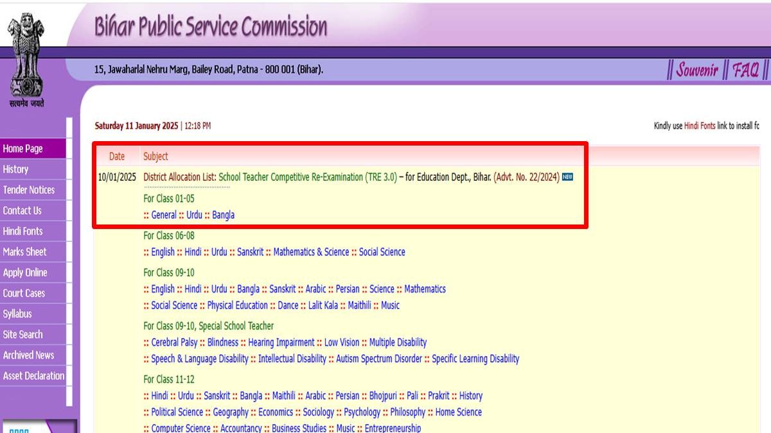Navigate to Syllabus in the sidebar
Screen dimensions: 771x433
[x=17, y=314]
